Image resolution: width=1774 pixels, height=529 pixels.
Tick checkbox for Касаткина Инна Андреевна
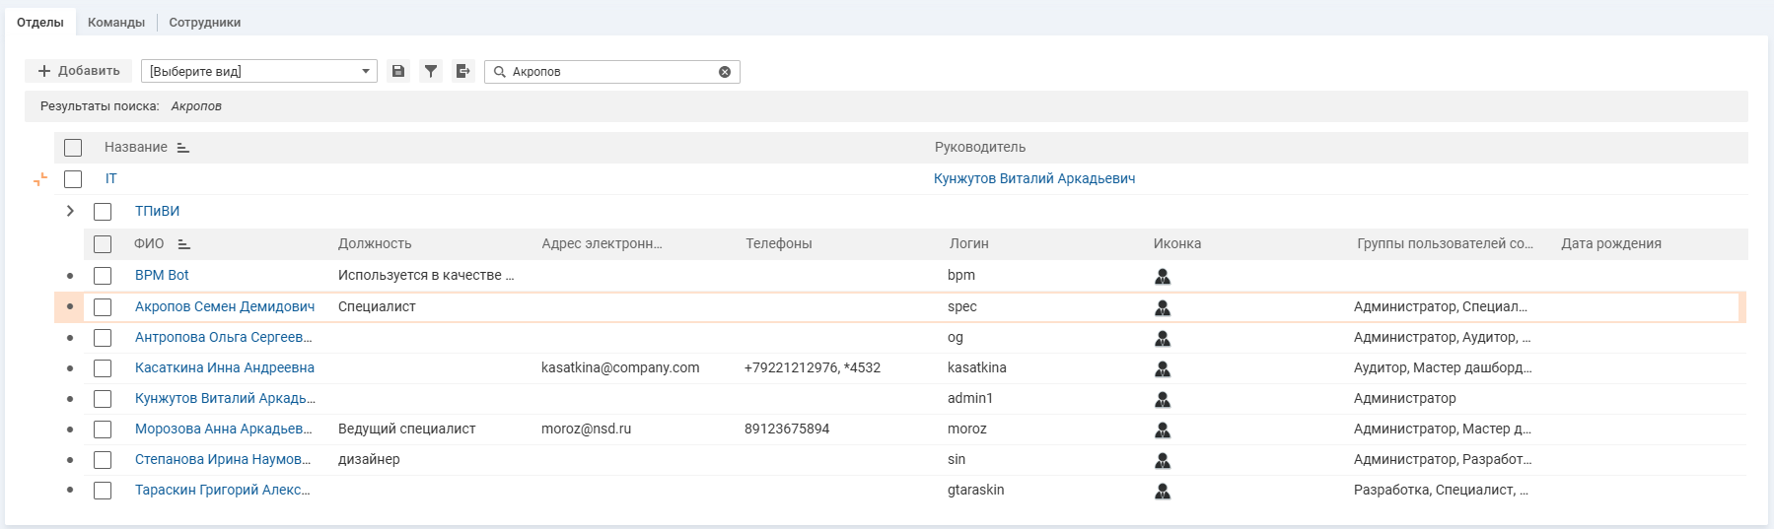[103, 368]
